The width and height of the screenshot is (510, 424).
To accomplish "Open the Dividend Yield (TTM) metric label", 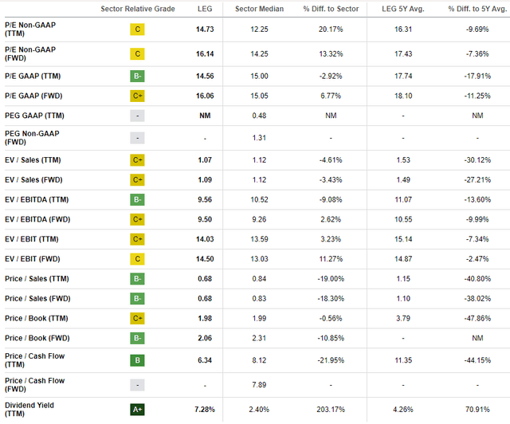I will [29, 409].
